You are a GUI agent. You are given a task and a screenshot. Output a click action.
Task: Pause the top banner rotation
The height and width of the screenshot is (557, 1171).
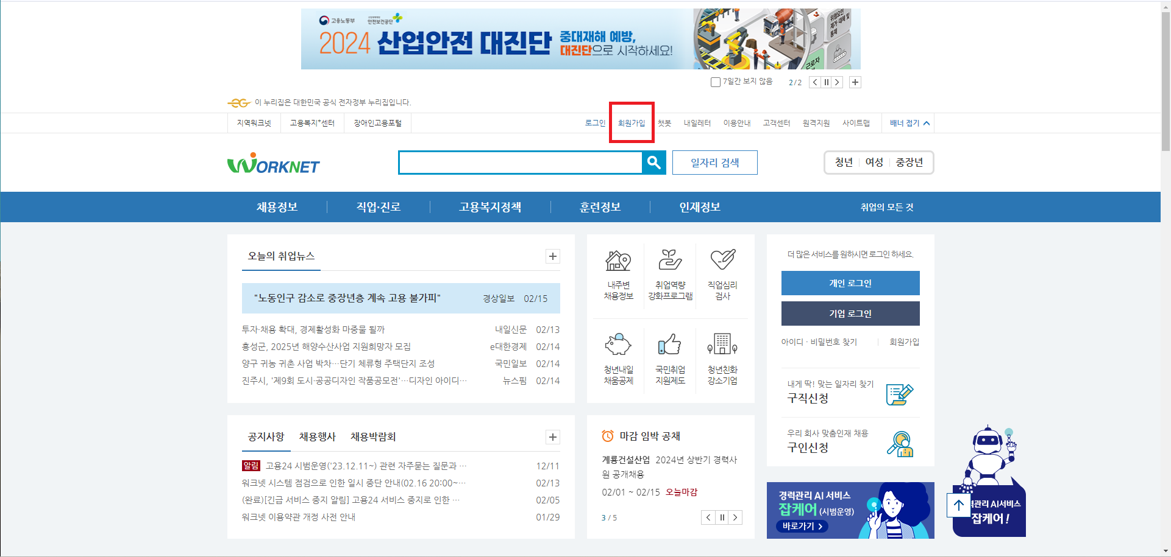[826, 82]
